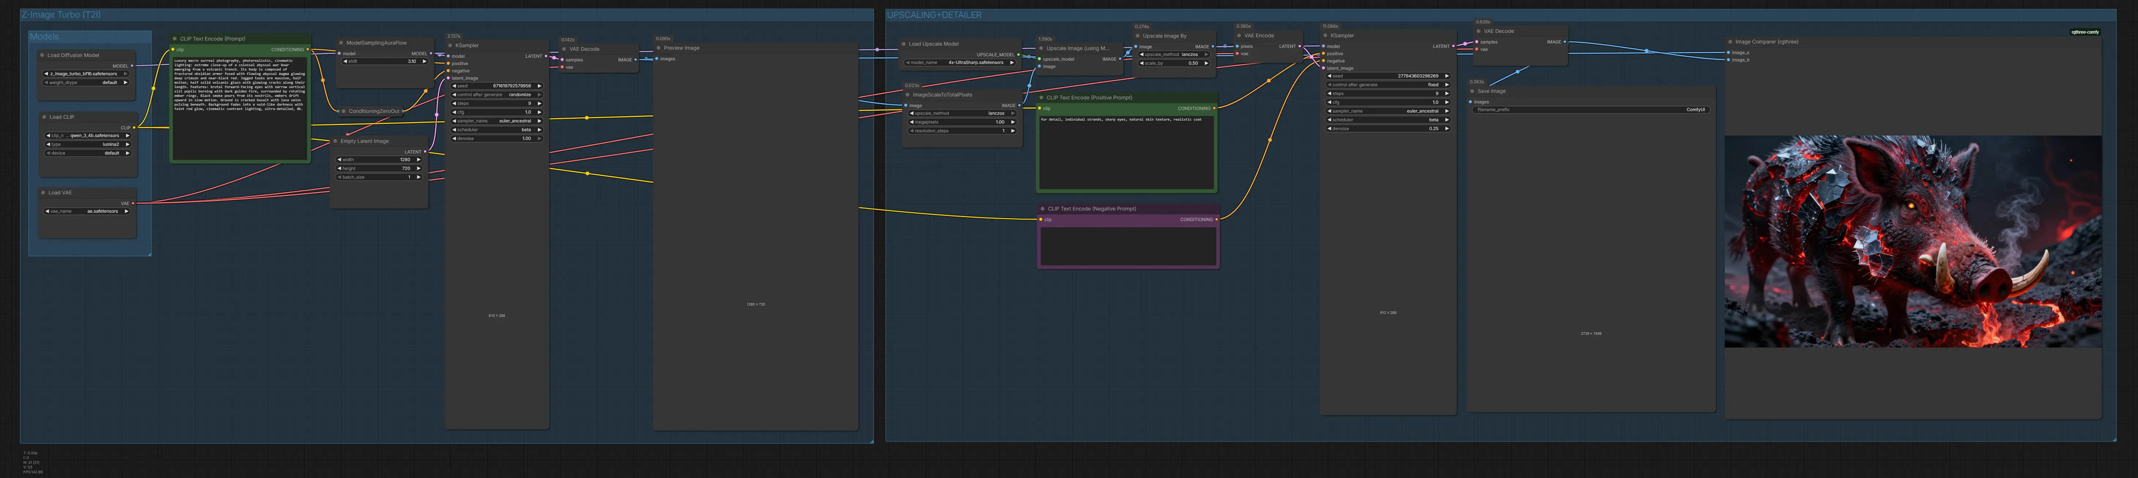Image resolution: width=2138 pixels, height=478 pixels.
Task: Collapse the Empty Latent Image node dot
Action: pyautogui.click(x=335, y=141)
